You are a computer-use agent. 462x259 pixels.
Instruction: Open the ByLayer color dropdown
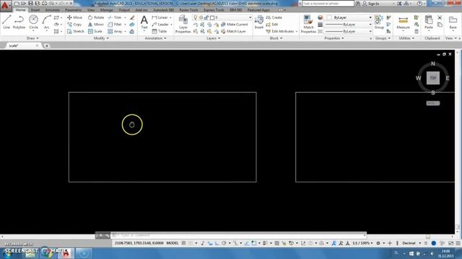click(x=349, y=17)
